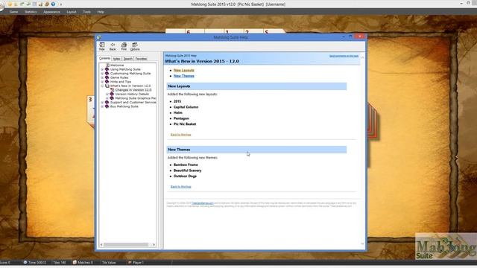This screenshot has height=268, width=477.
Task: Switch to the Index tab
Action: tap(117, 59)
